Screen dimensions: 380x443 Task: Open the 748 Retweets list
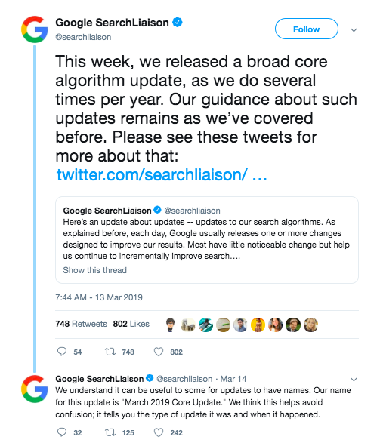[81, 324]
